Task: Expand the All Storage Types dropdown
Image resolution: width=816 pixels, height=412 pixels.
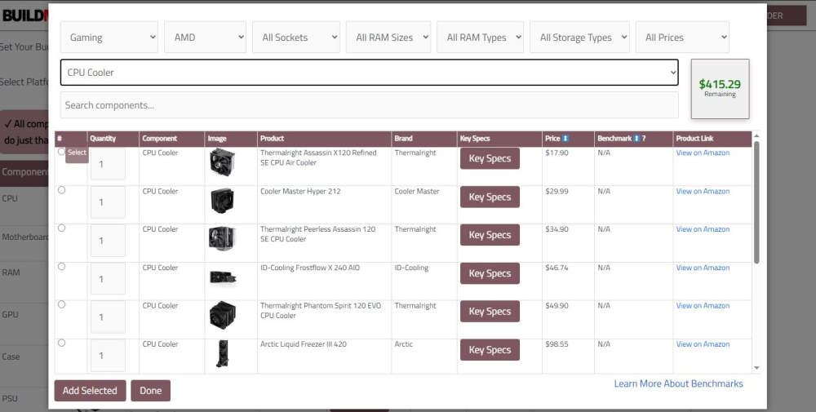Action: pyautogui.click(x=579, y=37)
